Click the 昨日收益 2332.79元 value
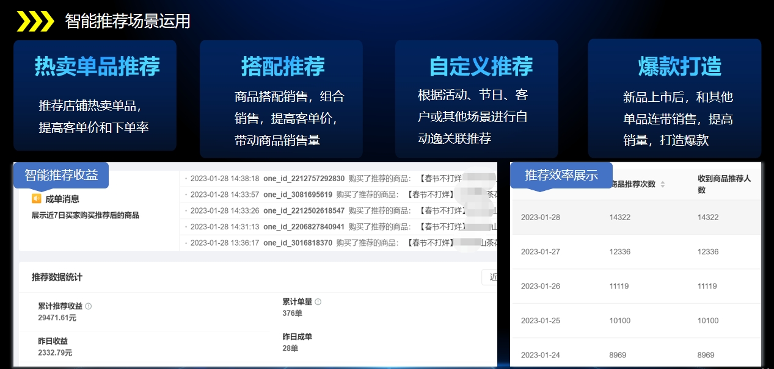Screen dimensions: 774x369 [55, 353]
